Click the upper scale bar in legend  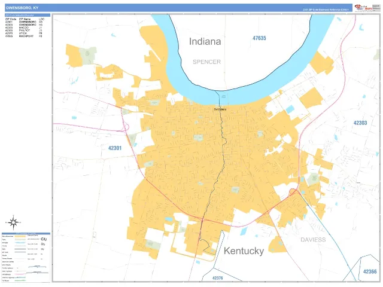point(37,267)
